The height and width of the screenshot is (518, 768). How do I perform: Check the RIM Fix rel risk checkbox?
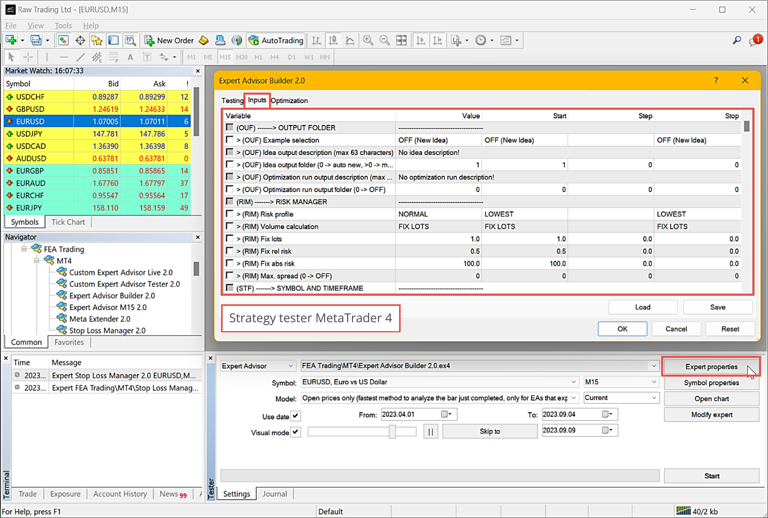click(x=230, y=251)
